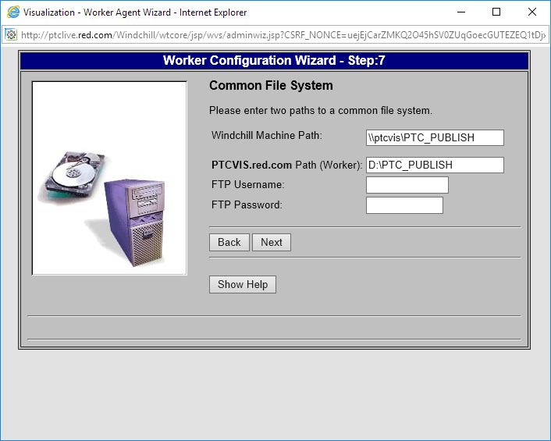
Task: Click 'Please enter two paths' instruction text
Action: pos(321,110)
